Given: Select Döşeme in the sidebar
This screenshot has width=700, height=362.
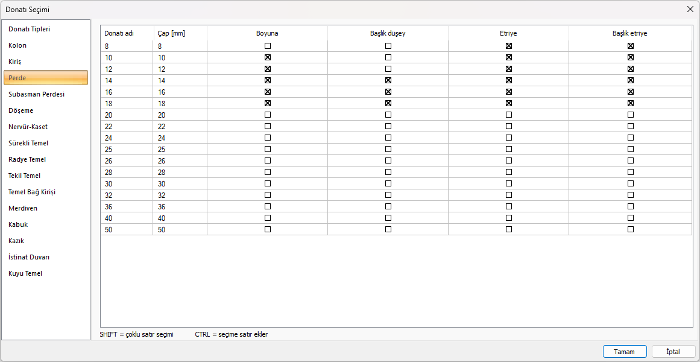Looking at the screenshot, I should [21, 110].
